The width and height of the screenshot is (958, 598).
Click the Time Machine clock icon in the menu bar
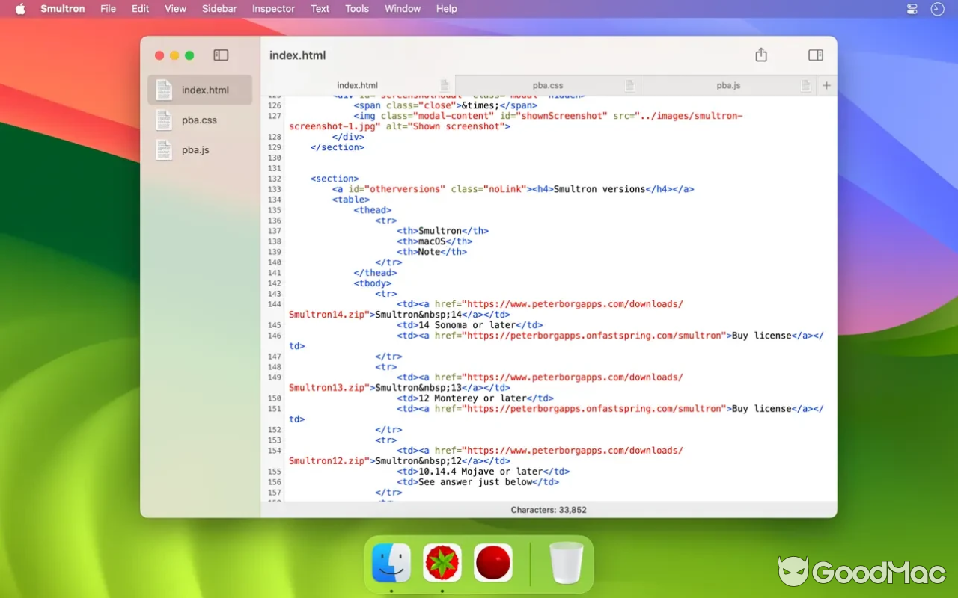pos(938,9)
